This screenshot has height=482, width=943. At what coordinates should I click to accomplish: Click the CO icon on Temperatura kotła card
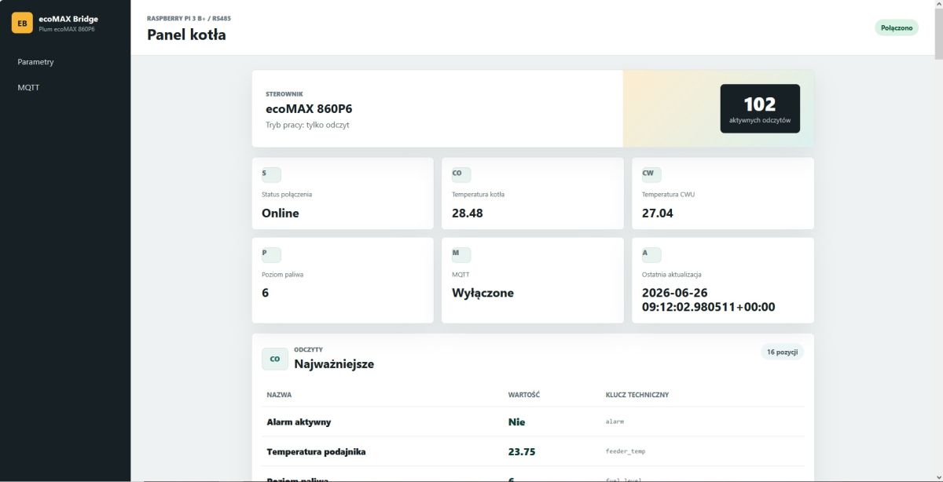click(461, 175)
